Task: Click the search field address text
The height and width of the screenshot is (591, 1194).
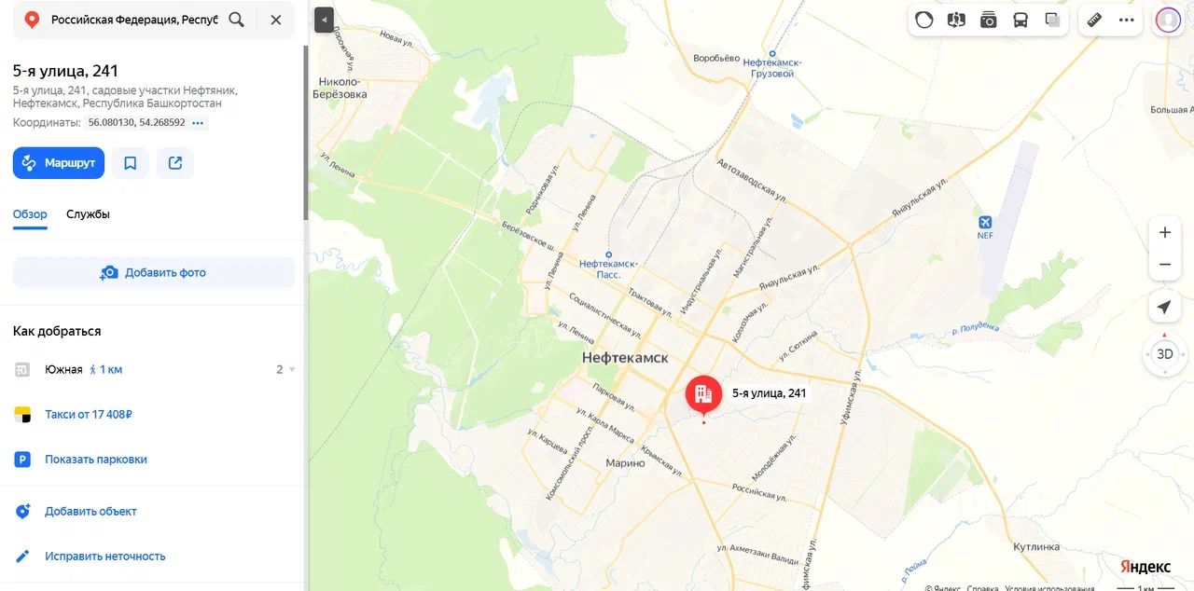Action: 134,20
